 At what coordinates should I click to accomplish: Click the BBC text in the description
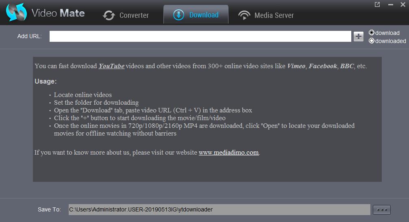[x=347, y=66]
